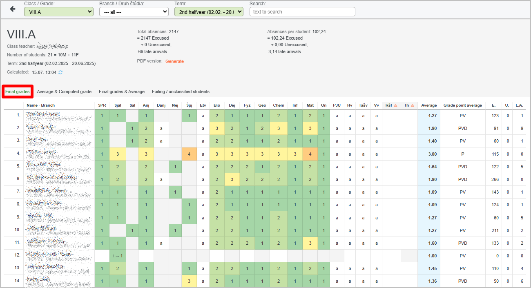
Task: Refresh the calculated timestamp icon
Action: [61, 72]
